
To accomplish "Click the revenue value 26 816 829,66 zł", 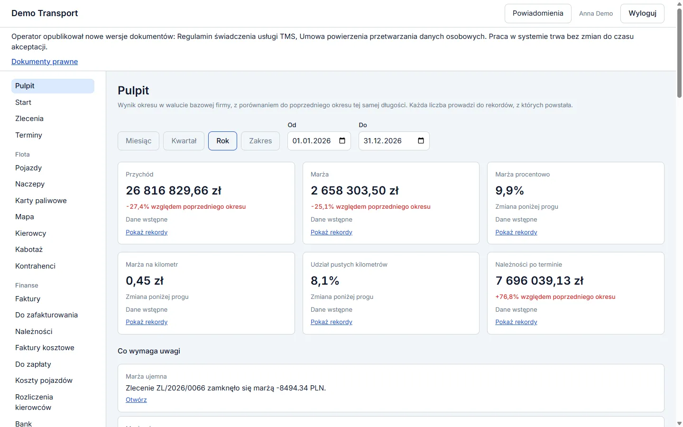I will pyautogui.click(x=174, y=191).
